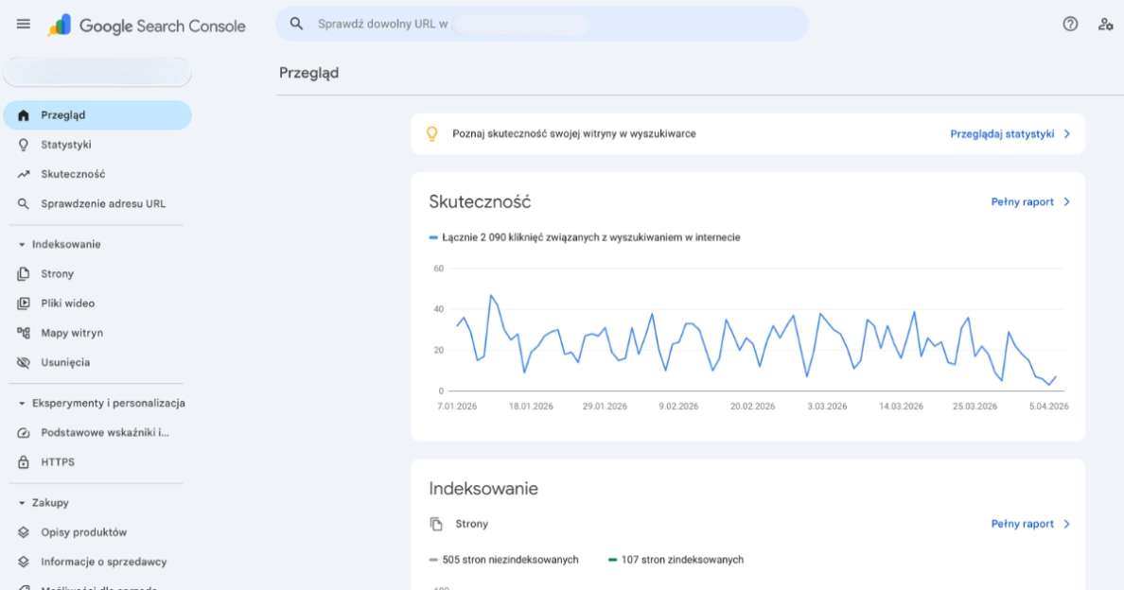Open Mapy witryn sitemap icon
Viewport: 1124px width, 590px height.
(23, 332)
